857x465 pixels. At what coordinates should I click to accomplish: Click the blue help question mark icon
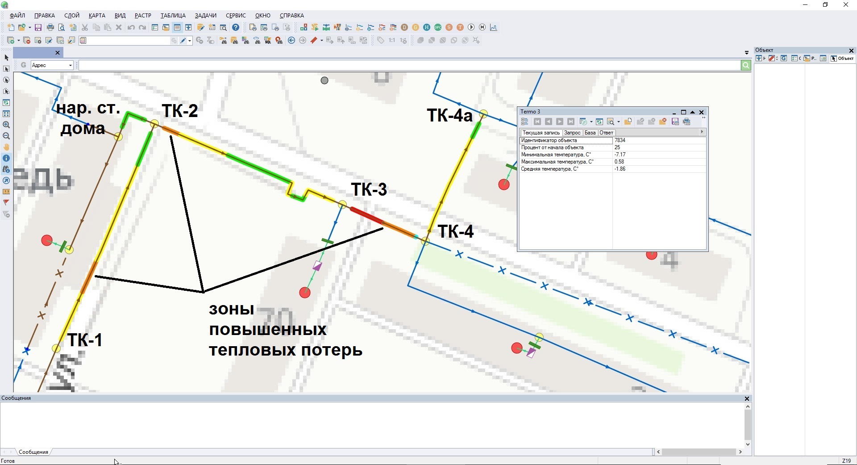click(x=236, y=28)
